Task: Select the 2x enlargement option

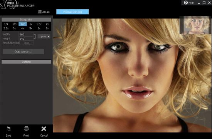Action: pyautogui.click(x=47, y=24)
